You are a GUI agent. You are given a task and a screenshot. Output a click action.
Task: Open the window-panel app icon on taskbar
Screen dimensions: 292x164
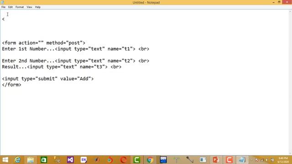203,160
